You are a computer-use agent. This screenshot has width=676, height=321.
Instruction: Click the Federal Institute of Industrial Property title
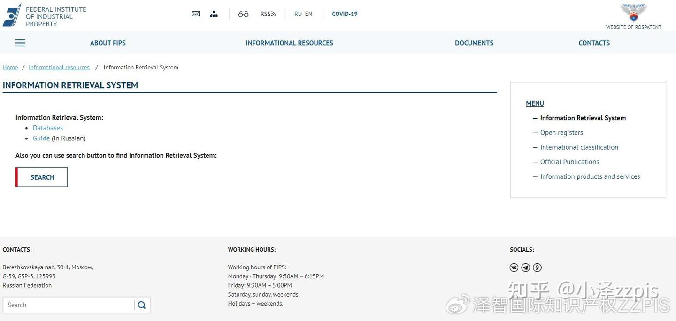pos(56,16)
